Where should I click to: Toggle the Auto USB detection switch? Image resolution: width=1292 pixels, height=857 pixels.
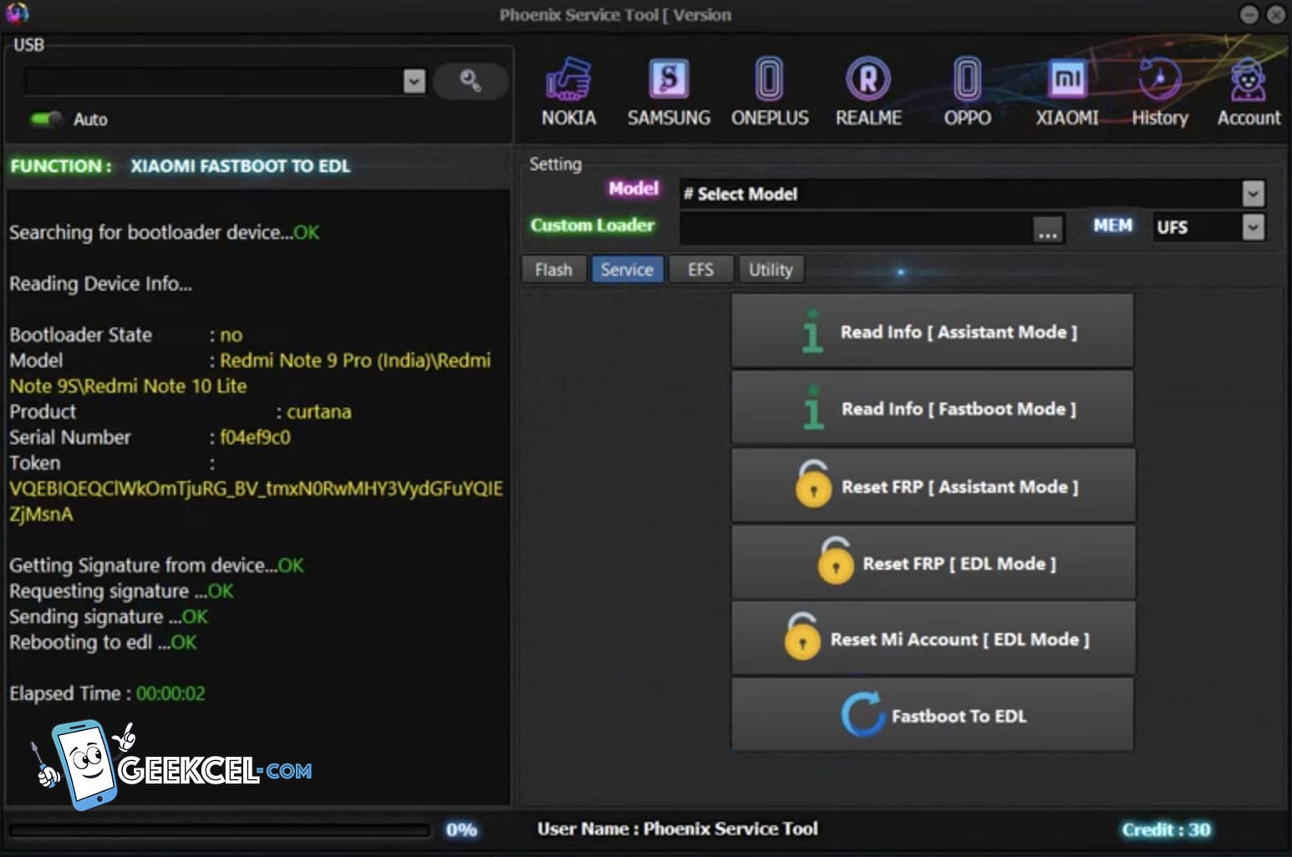click(46, 119)
